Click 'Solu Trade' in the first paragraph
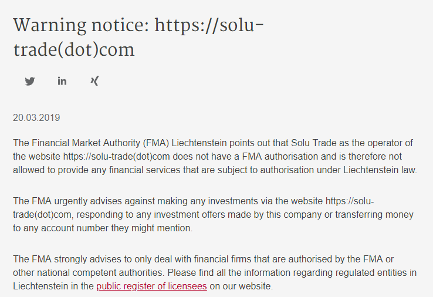The width and height of the screenshot is (433, 297). tap(314, 143)
